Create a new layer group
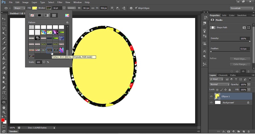Viewport: 255px width, 134px height. (x=239, y=131)
